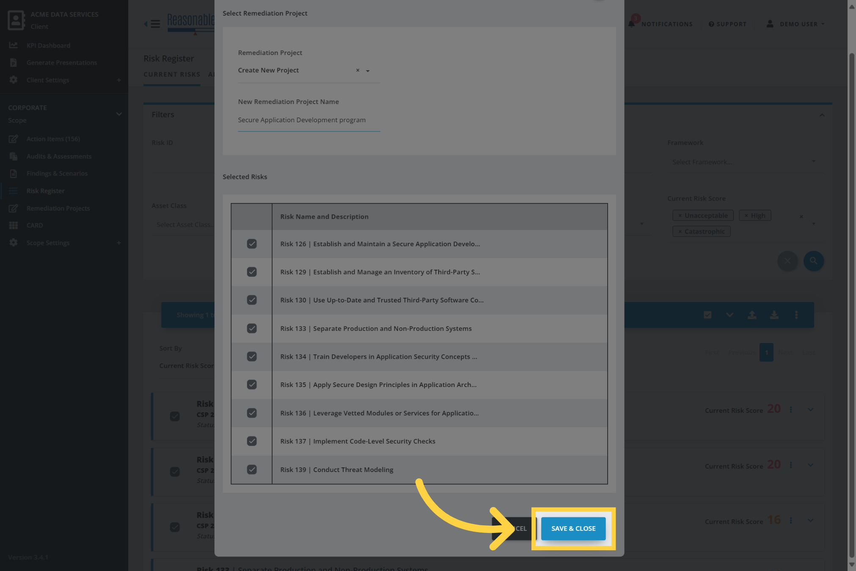Toggle the Risk 130 checkbox
Screen dimensions: 856x571
tap(252, 300)
